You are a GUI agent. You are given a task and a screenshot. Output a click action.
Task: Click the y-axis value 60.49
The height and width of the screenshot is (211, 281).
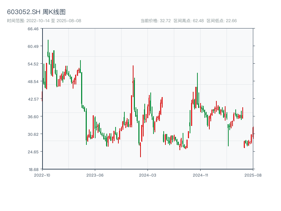(33, 46)
